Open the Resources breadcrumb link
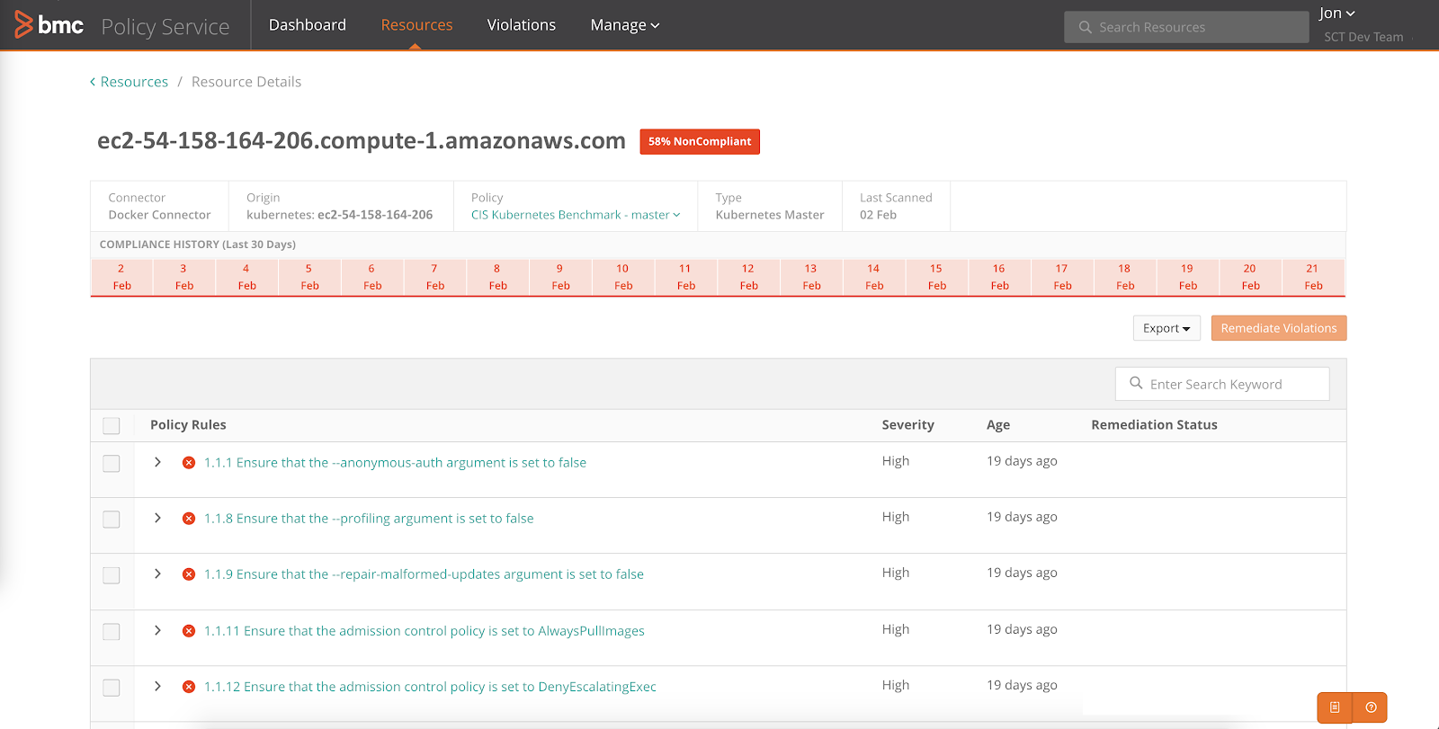 (134, 82)
